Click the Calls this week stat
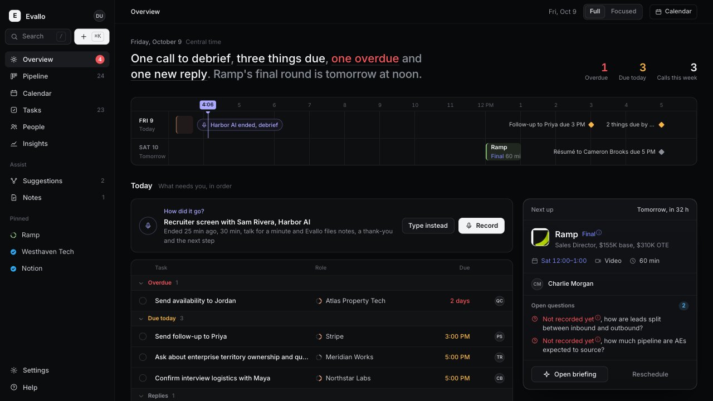 [x=677, y=71]
